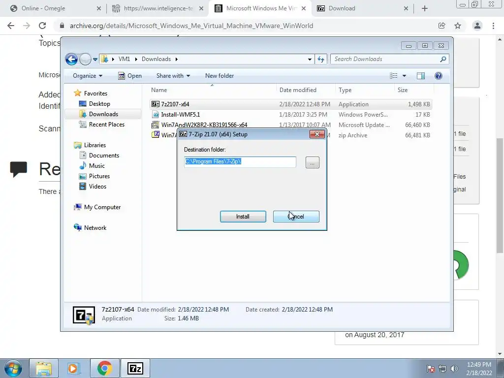Click Downloads in the address breadcrumb

[x=156, y=59]
